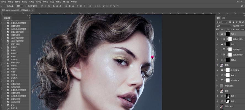Select the 图层 (Layers) panel tab
The image size is (245, 110).
(218, 18)
